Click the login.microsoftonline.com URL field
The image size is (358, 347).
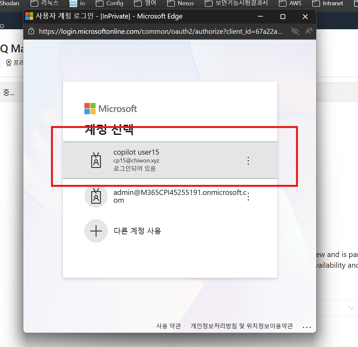[161, 31]
